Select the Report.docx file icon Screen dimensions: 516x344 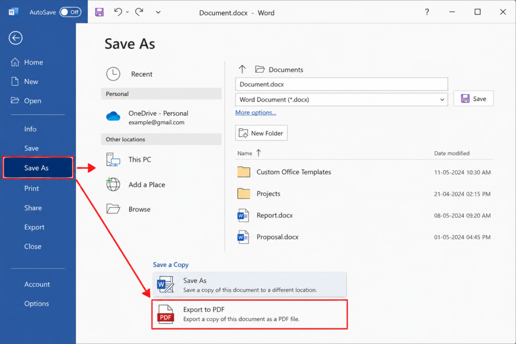pos(243,216)
